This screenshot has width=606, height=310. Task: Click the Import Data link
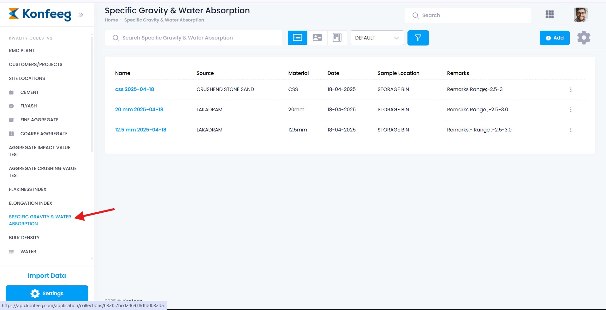click(x=47, y=276)
